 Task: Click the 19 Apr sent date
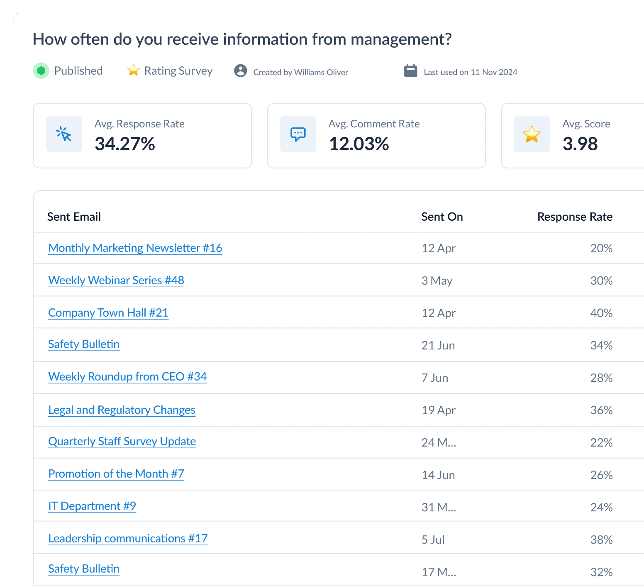click(439, 410)
